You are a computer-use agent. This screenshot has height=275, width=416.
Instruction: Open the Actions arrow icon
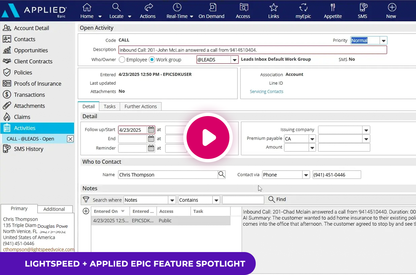pos(149,7)
